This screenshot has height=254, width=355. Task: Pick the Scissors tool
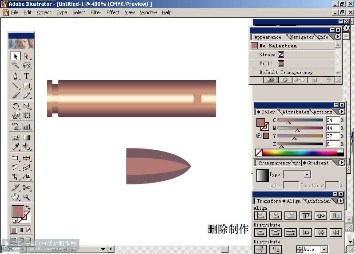[x=27, y=187]
